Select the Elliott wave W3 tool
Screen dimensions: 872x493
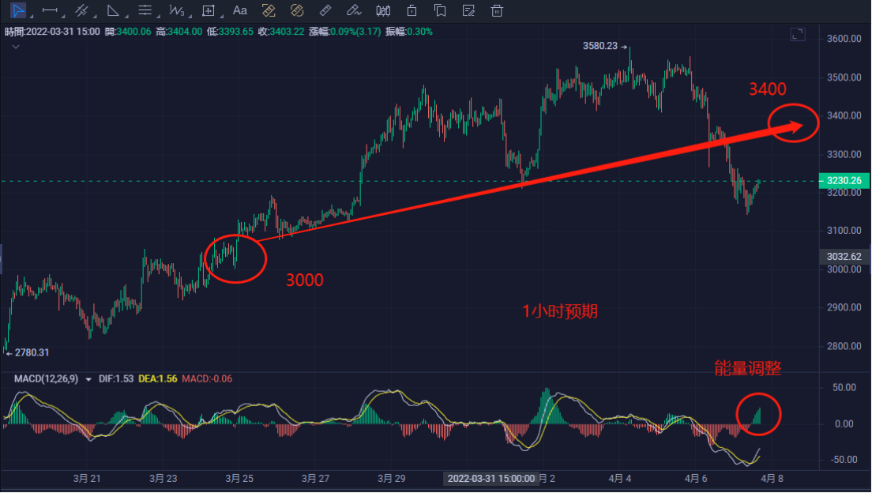[x=176, y=11]
